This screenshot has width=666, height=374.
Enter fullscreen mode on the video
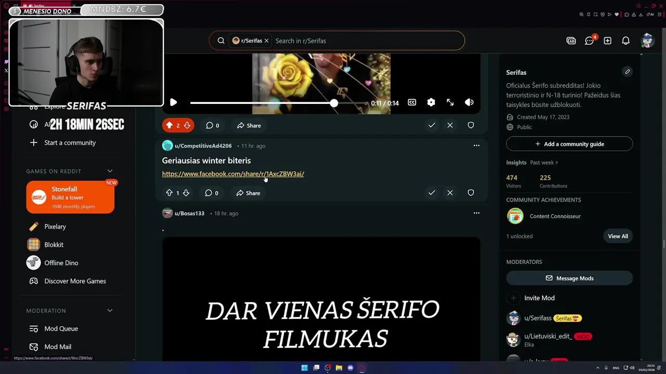click(x=450, y=103)
